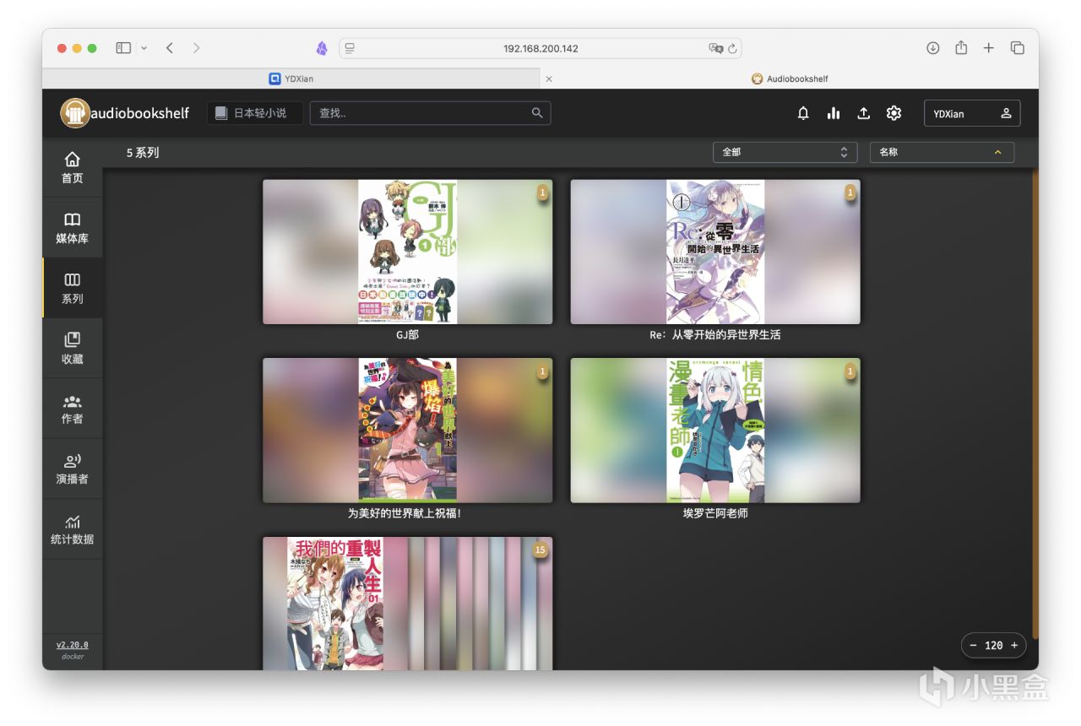Open 统计数据 statistics in sidebar
The height and width of the screenshot is (726, 1081).
[x=73, y=529]
